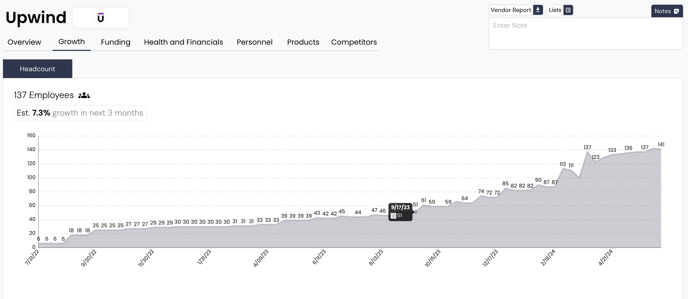The width and height of the screenshot is (688, 299).
Task: Click the 6/11/23 axis date
Action: (x=319, y=257)
